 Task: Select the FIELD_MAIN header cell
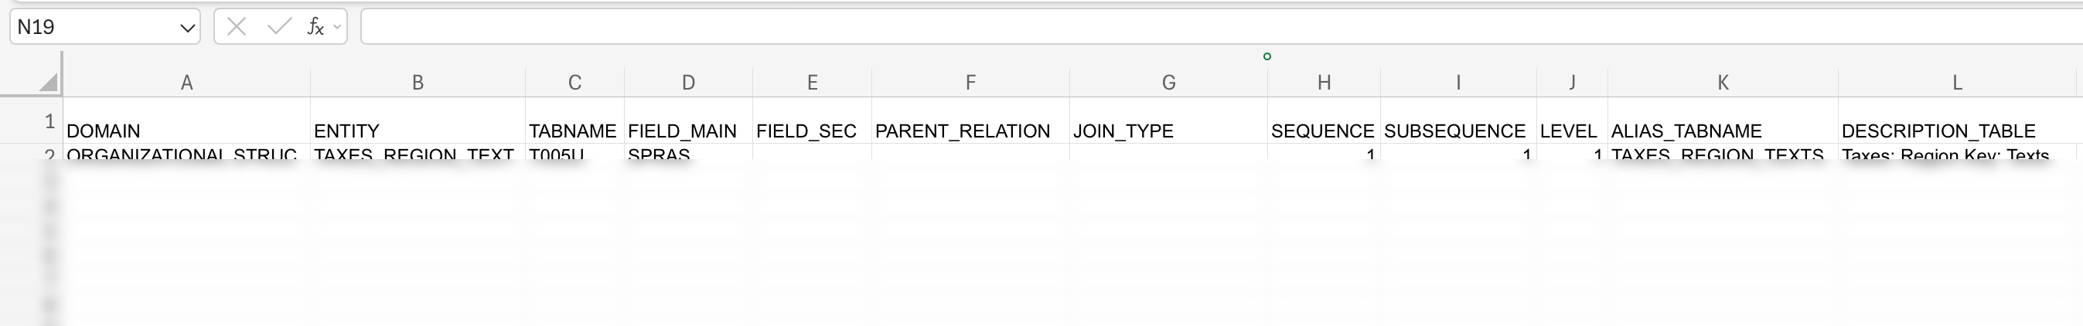pos(687,130)
